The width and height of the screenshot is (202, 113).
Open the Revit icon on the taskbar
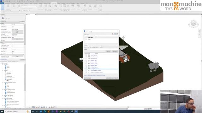point(76,111)
